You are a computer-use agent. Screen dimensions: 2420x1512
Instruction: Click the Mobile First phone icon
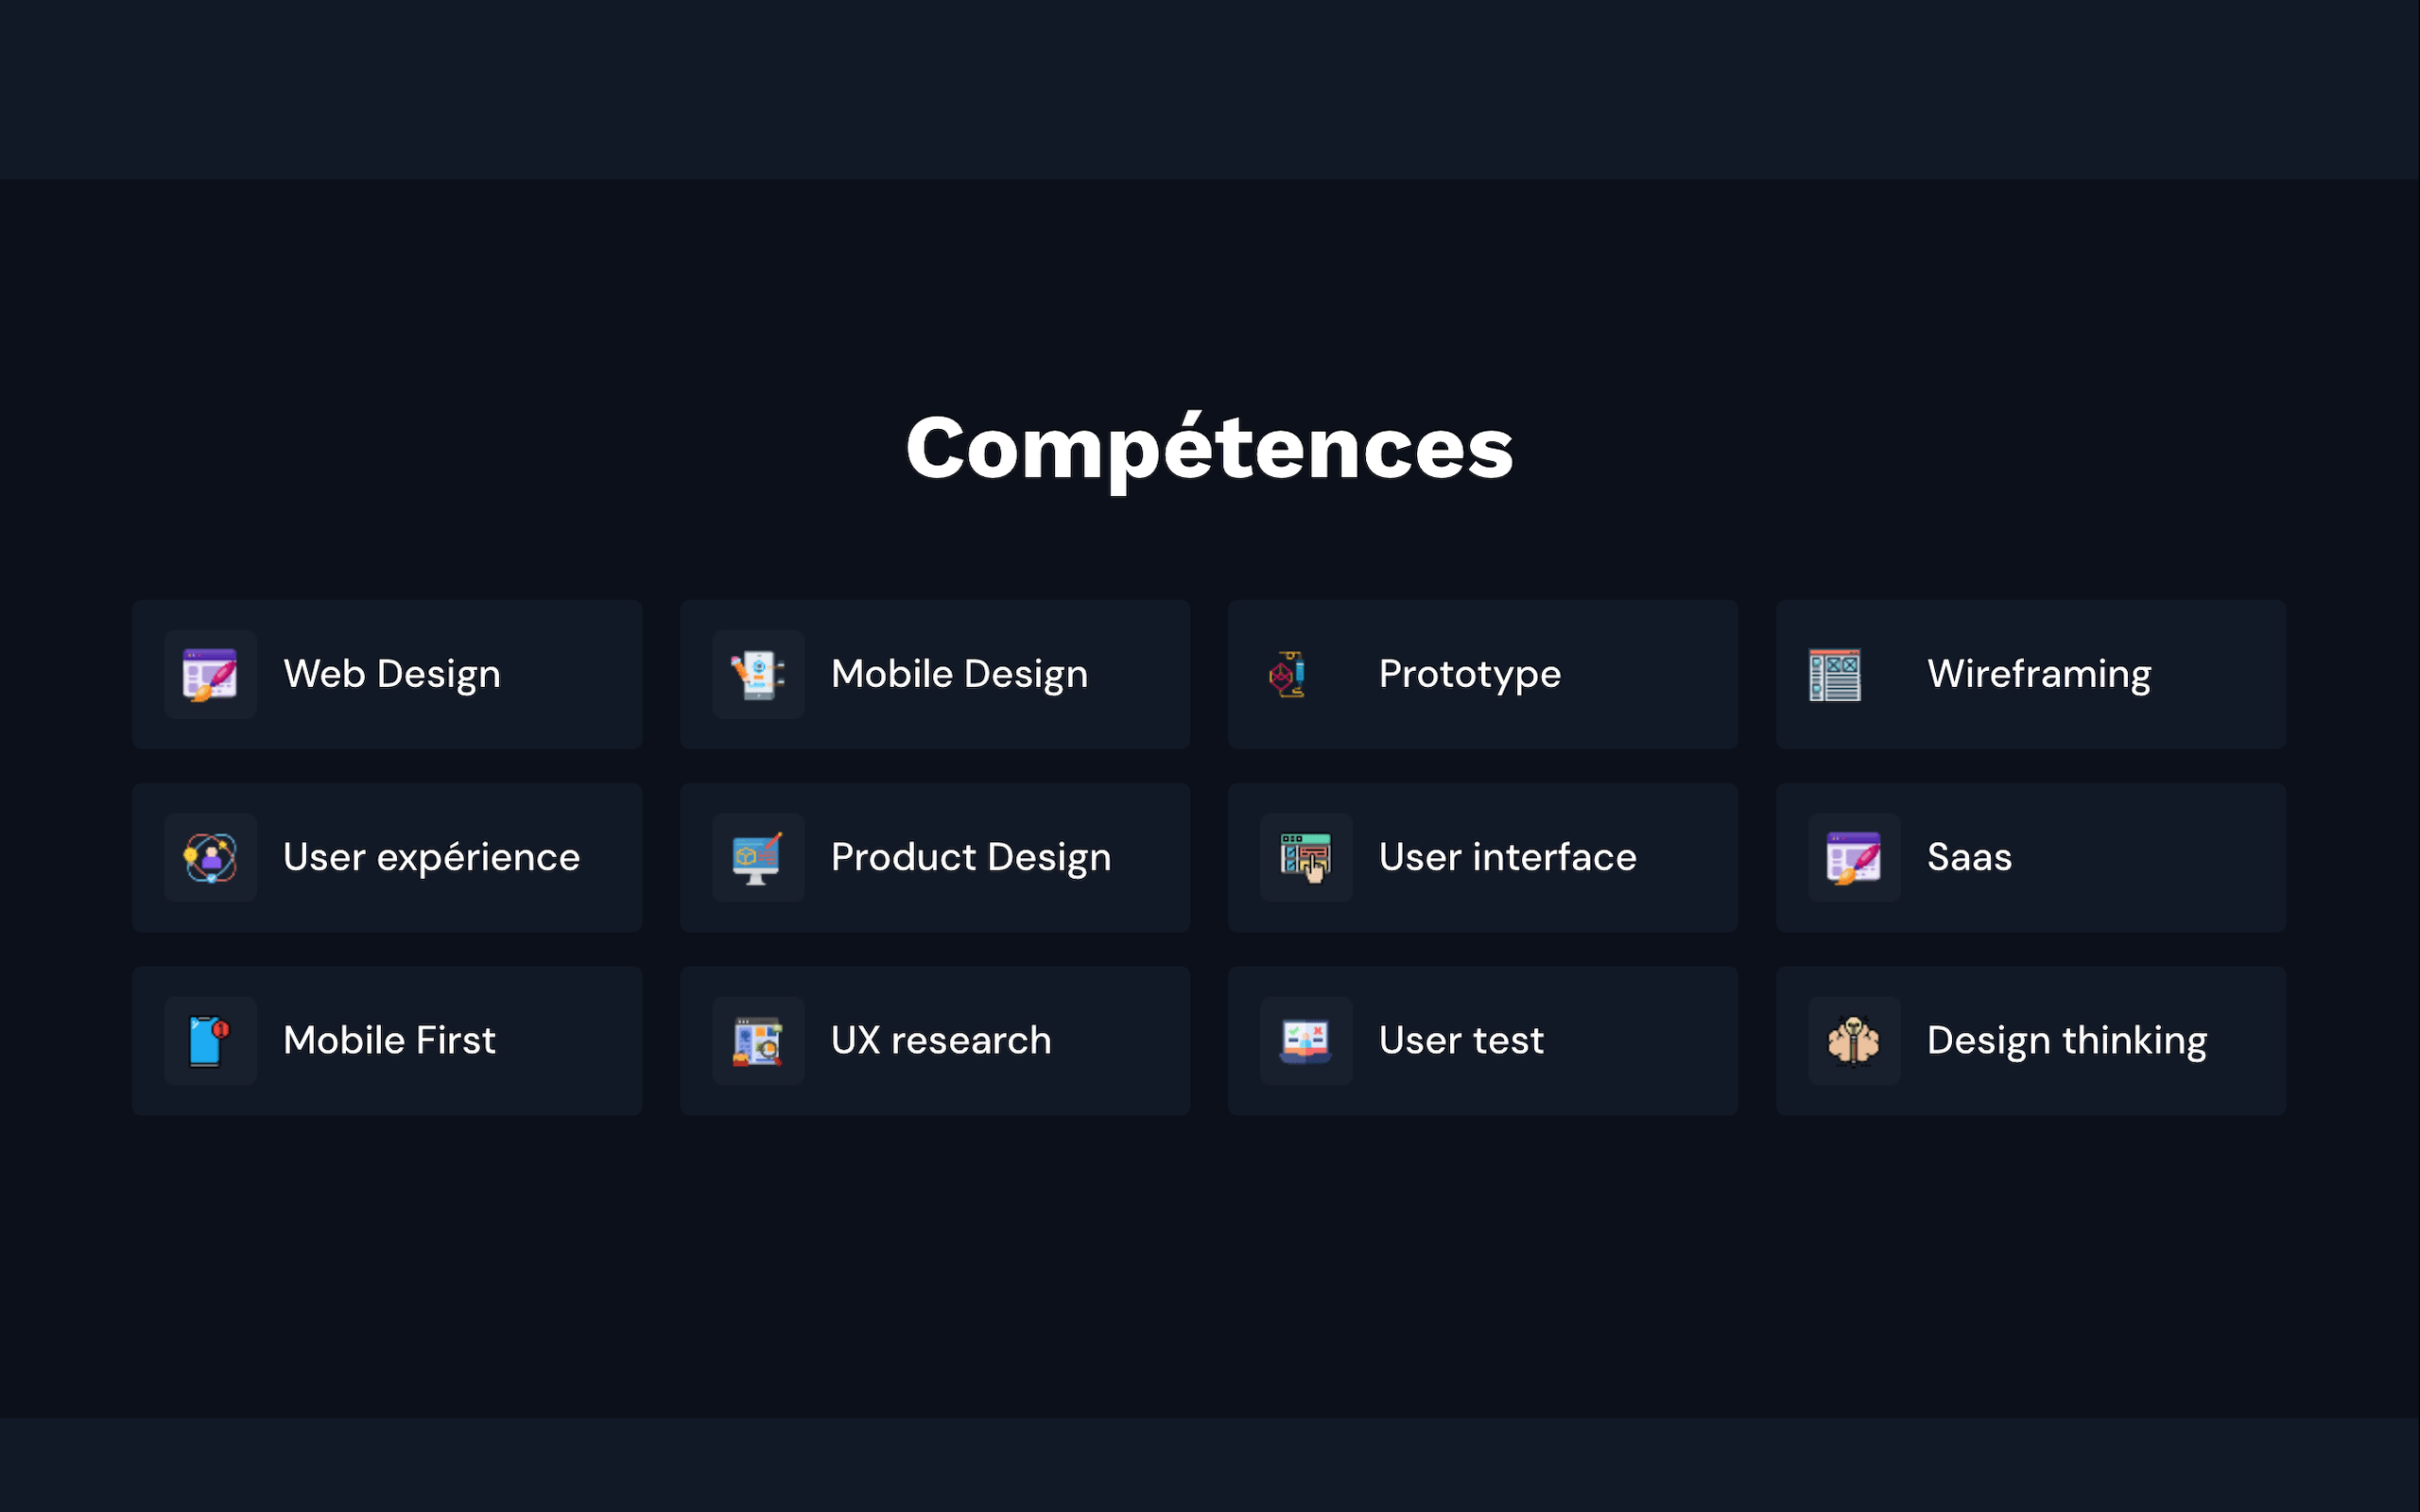(210, 1041)
